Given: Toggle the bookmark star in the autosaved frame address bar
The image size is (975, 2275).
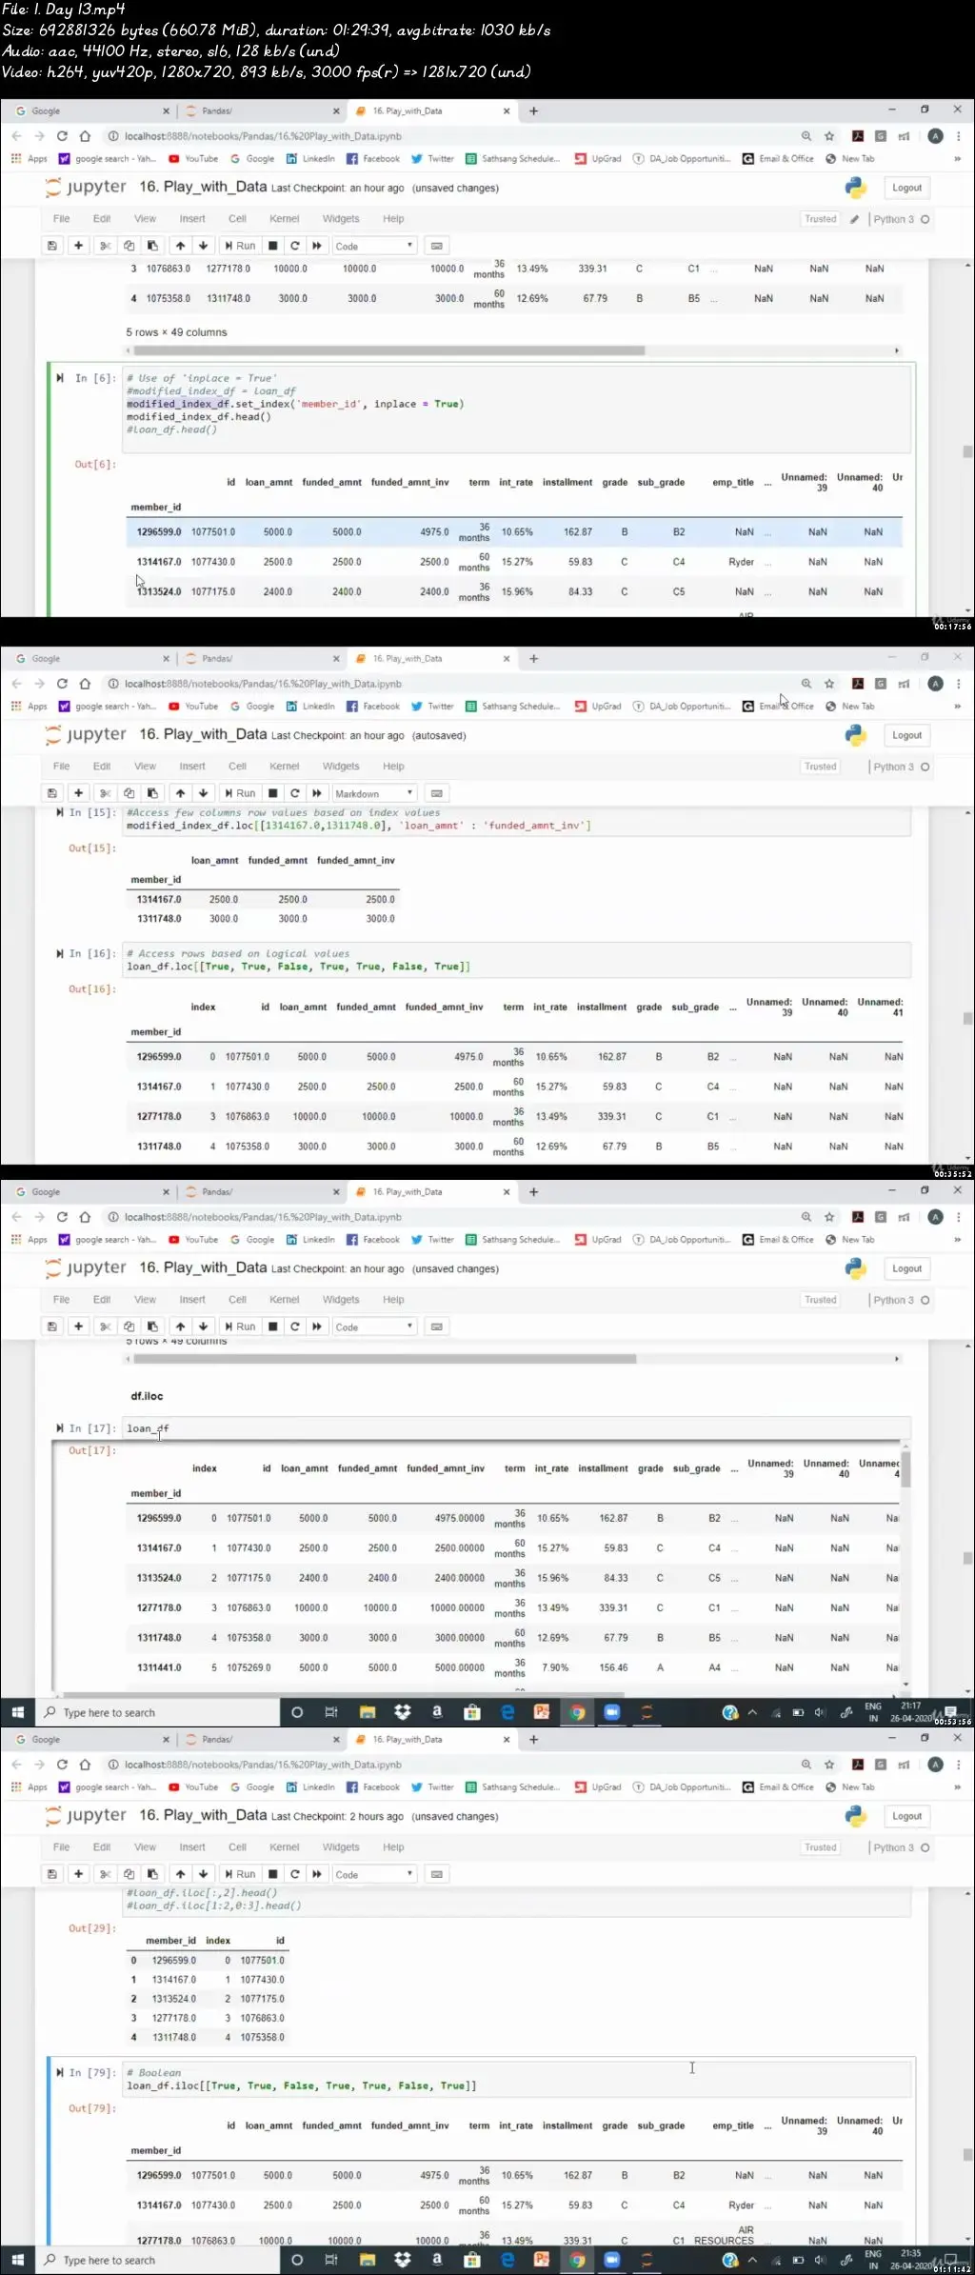Looking at the screenshot, I should [829, 684].
